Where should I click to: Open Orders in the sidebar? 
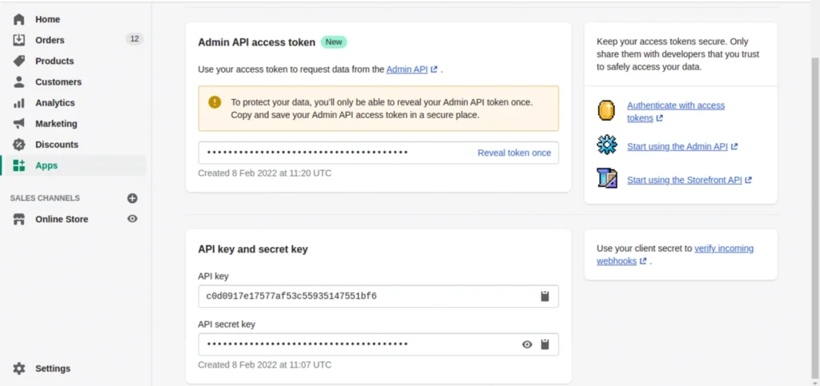click(x=50, y=40)
